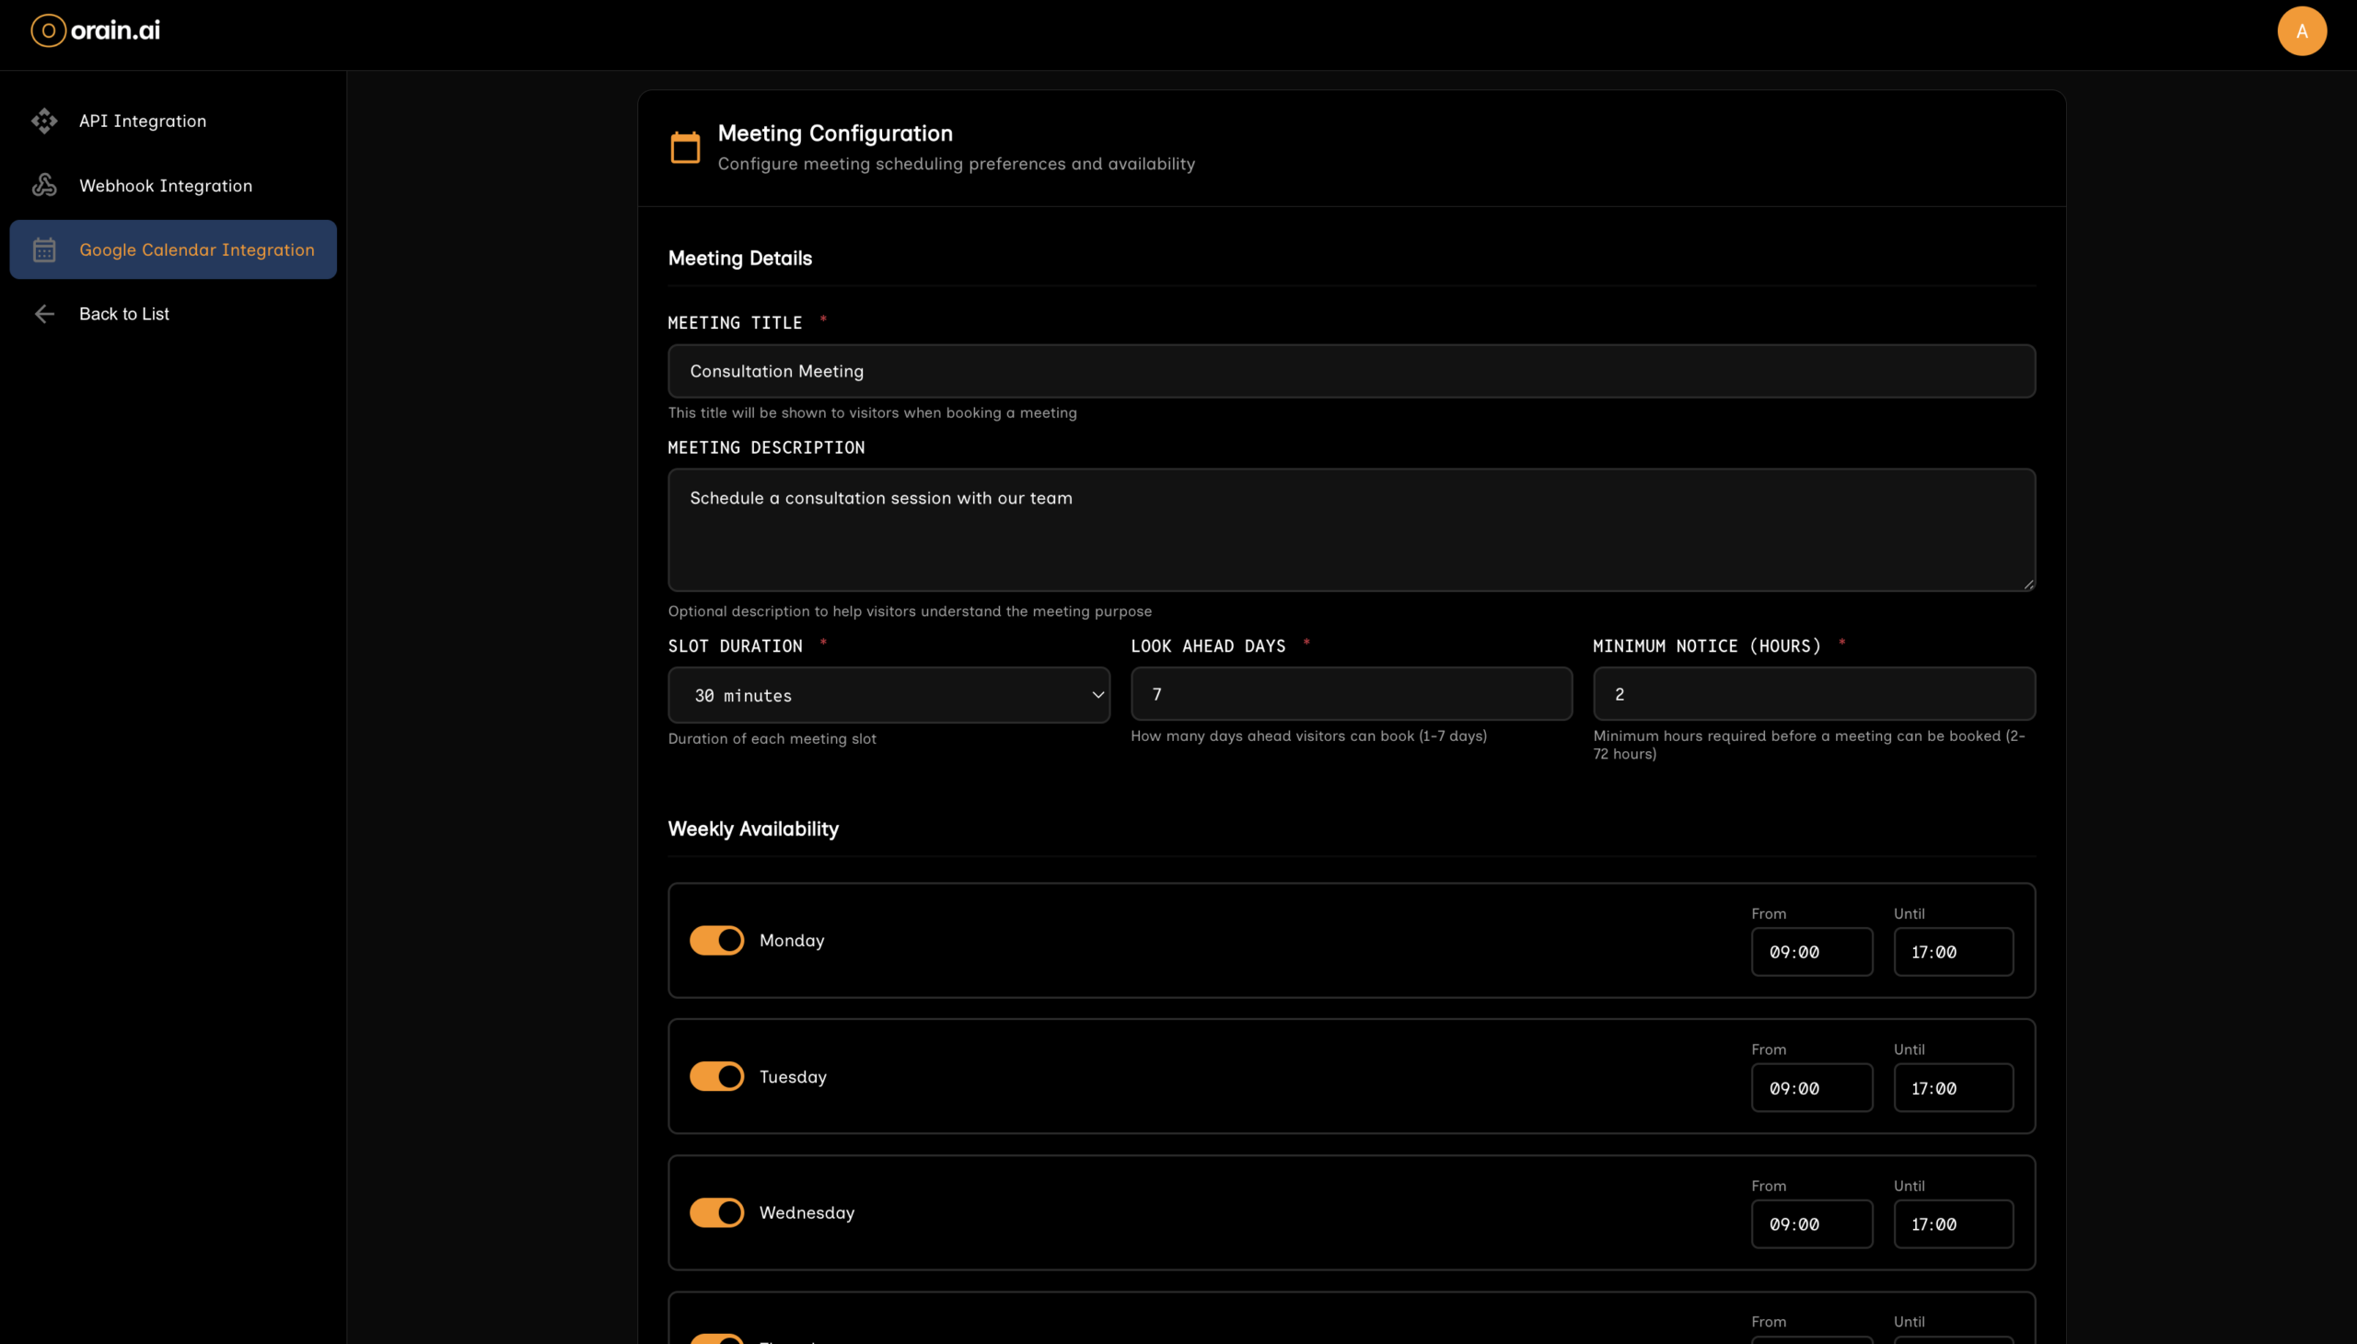Click the orain.ai logo icon
This screenshot has height=1344, width=2357.
pos(48,30)
